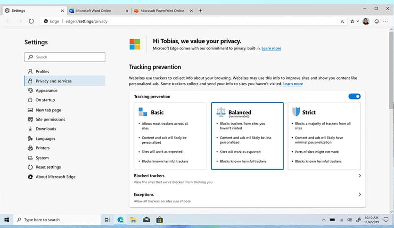
Task: Open Task View in the taskbar
Action: 107,220
